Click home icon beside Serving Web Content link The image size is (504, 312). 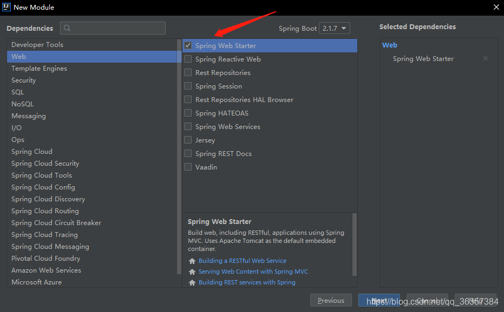click(192, 272)
